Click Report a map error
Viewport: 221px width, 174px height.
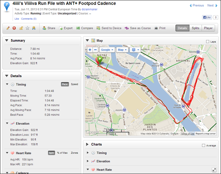[205, 134]
